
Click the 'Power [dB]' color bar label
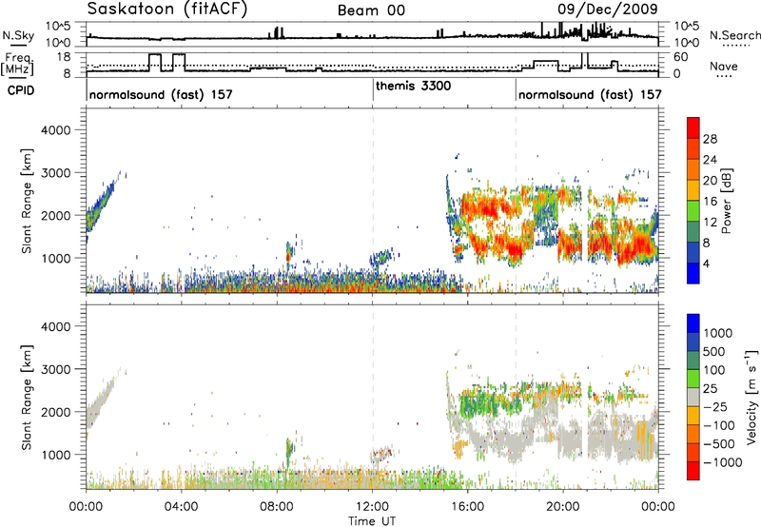(726, 201)
